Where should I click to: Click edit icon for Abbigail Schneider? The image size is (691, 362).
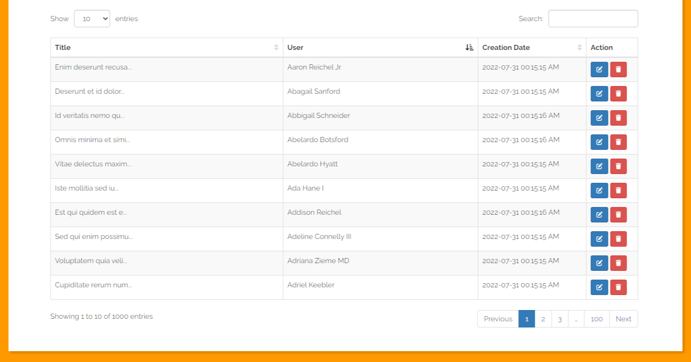coord(599,118)
